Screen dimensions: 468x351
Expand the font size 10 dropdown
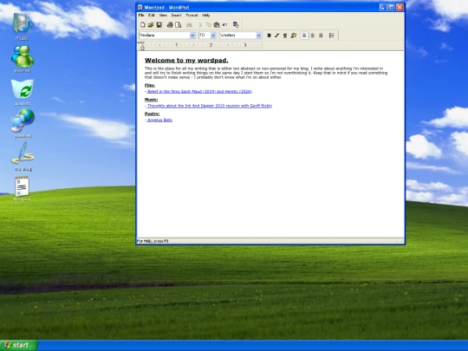213,36
